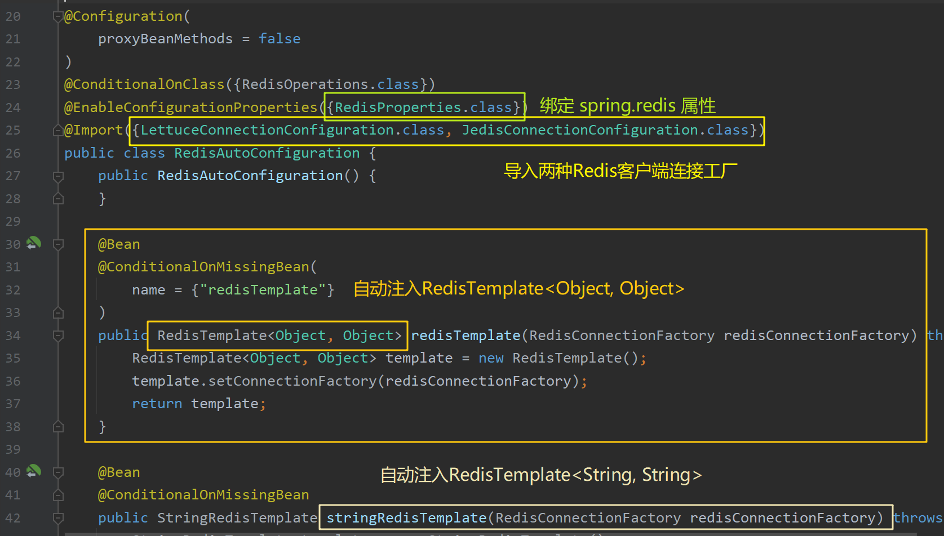Click line number 29 in the gutter
944x536 pixels.
(x=13, y=221)
